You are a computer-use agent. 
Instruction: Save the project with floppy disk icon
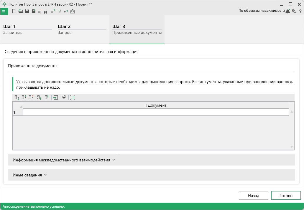coord(27,11)
